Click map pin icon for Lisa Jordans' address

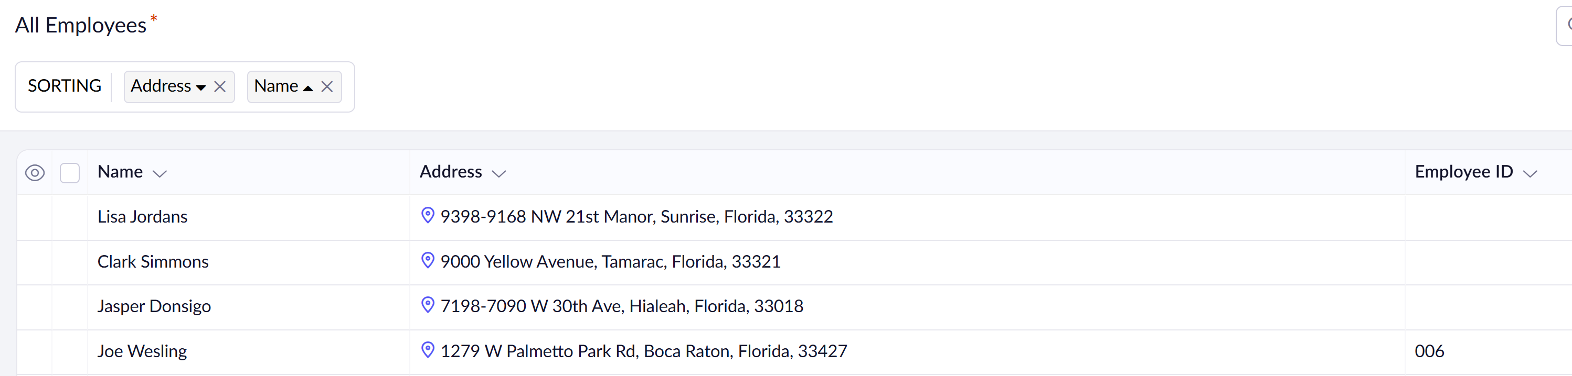coord(428,216)
